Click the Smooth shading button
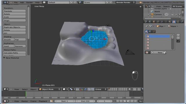The height and width of the screenshot is (104, 186). point(8,40)
